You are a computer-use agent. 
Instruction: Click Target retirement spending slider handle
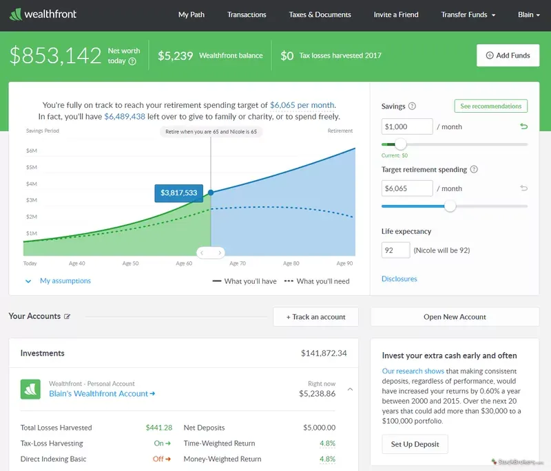[x=450, y=206]
